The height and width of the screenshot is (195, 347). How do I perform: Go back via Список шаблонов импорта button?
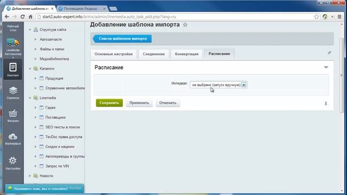click(x=123, y=38)
